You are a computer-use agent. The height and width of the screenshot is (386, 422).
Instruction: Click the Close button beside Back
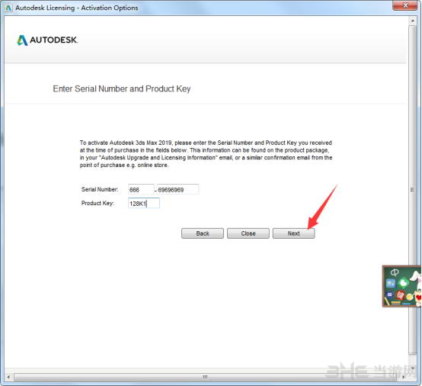tap(248, 233)
